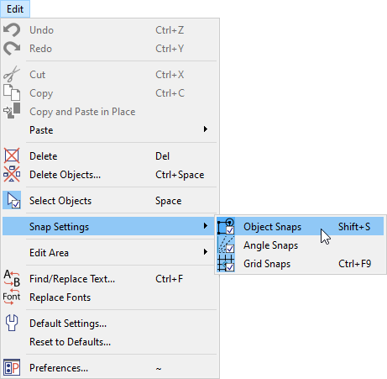
Task: Toggle the Angle Snaps checkbox
Action: point(230,249)
